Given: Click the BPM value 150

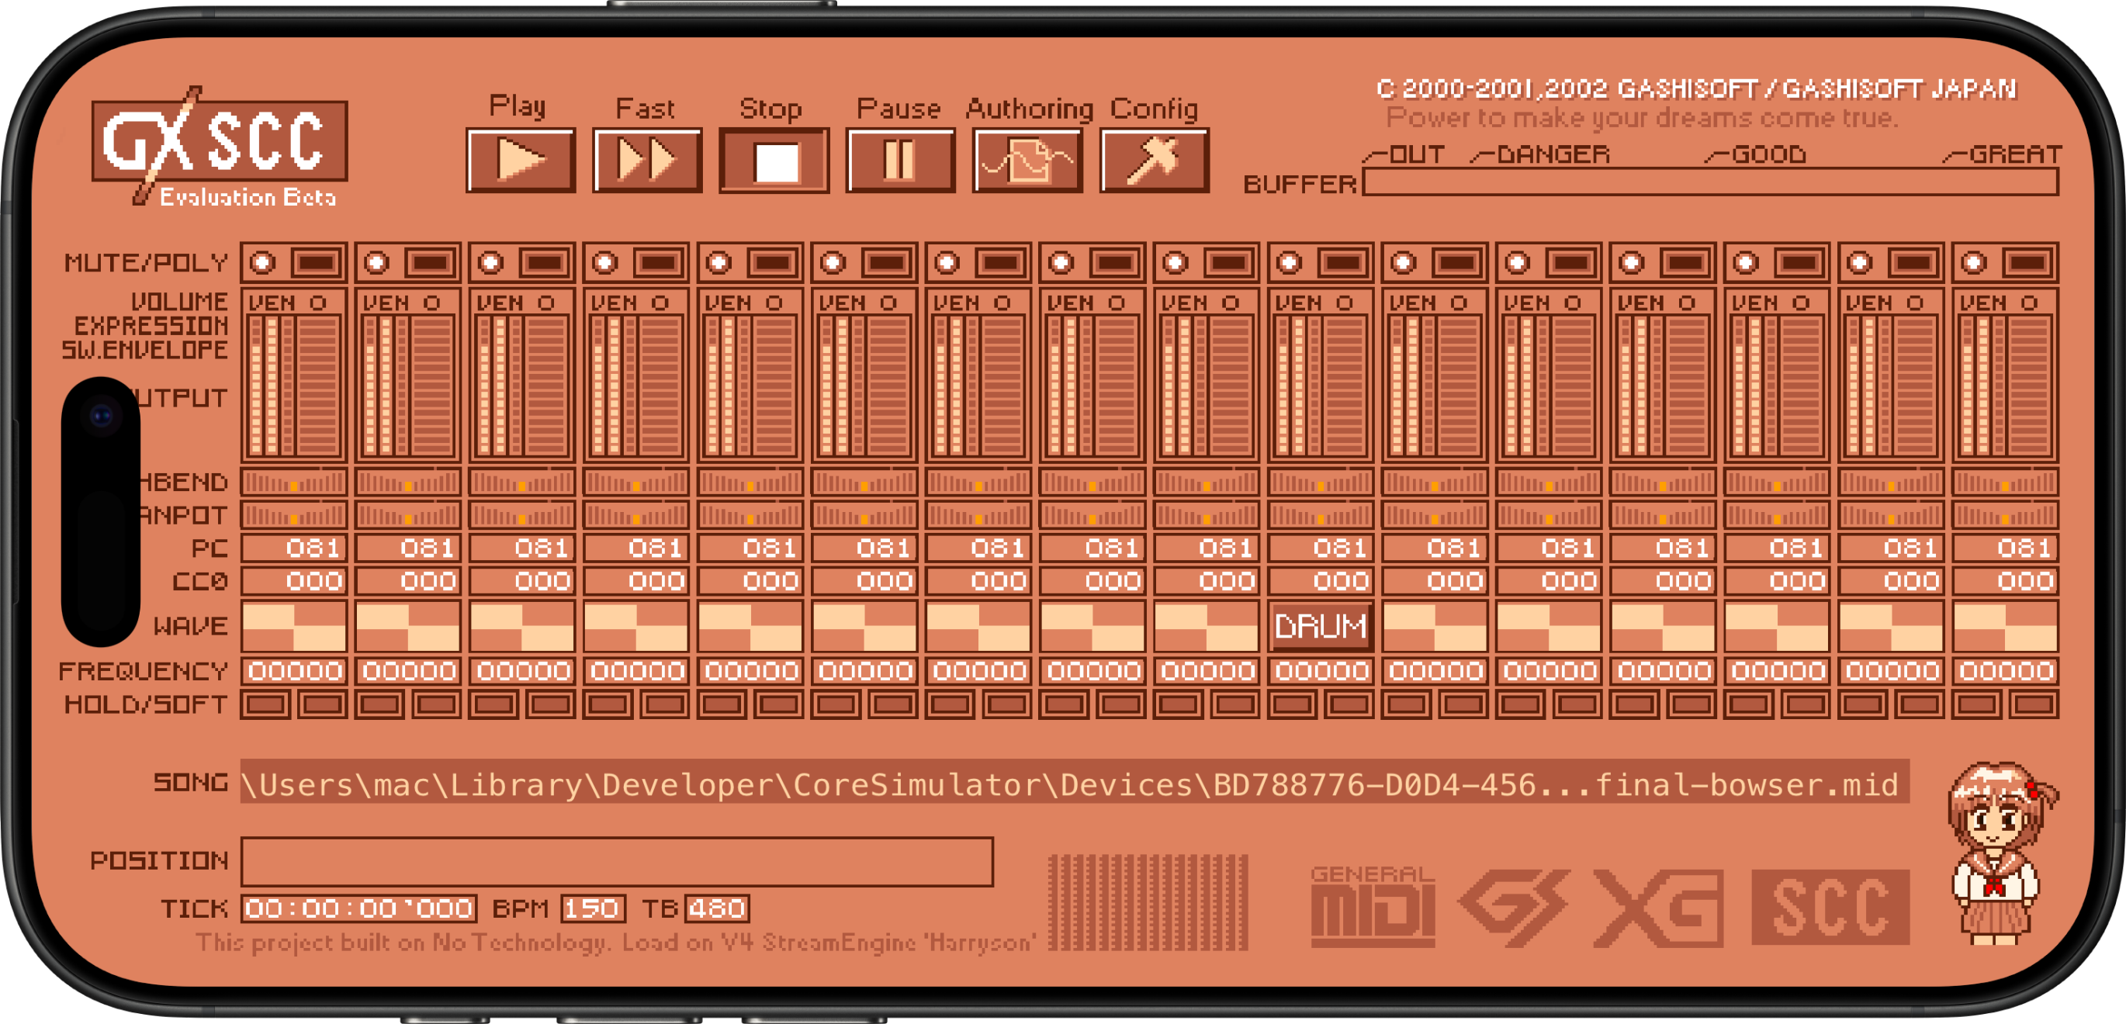Looking at the screenshot, I should pyautogui.click(x=593, y=908).
